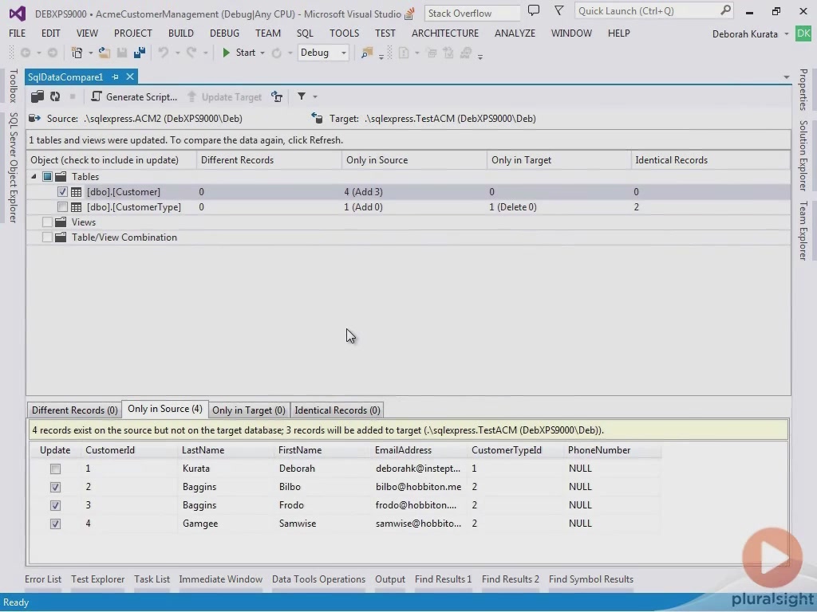Open the SQL Server Object Explorer side tab
Image resolution: width=817 pixels, height=612 pixels.
click(x=14, y=167)
